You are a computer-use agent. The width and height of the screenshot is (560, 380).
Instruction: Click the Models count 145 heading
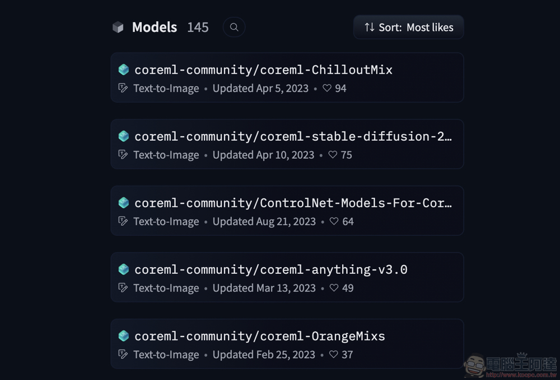coord(198,27)
